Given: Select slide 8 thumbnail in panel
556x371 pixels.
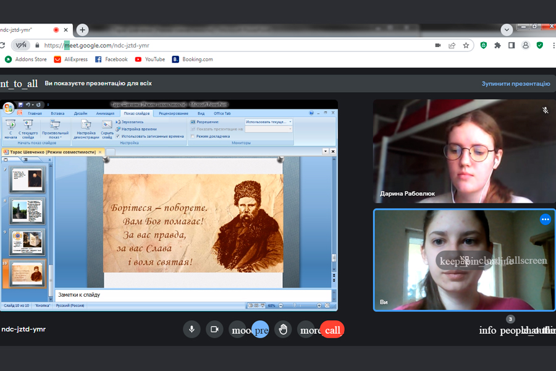Looking at the screenshot, I should 28,210.
